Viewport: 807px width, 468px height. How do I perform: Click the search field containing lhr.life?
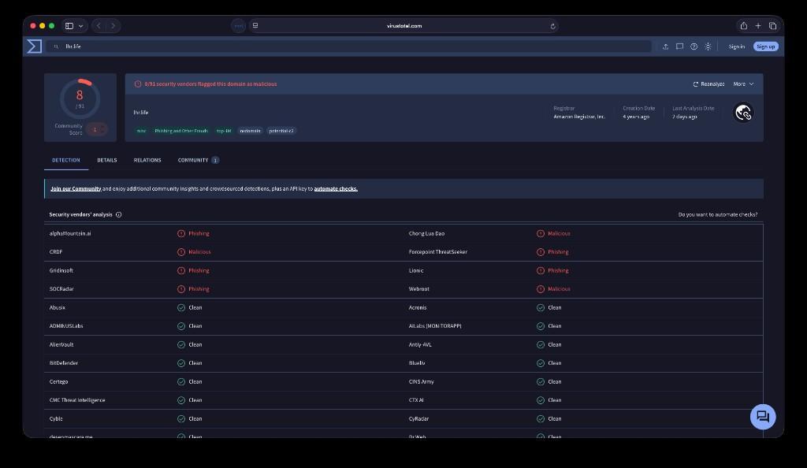click(350, 46)
